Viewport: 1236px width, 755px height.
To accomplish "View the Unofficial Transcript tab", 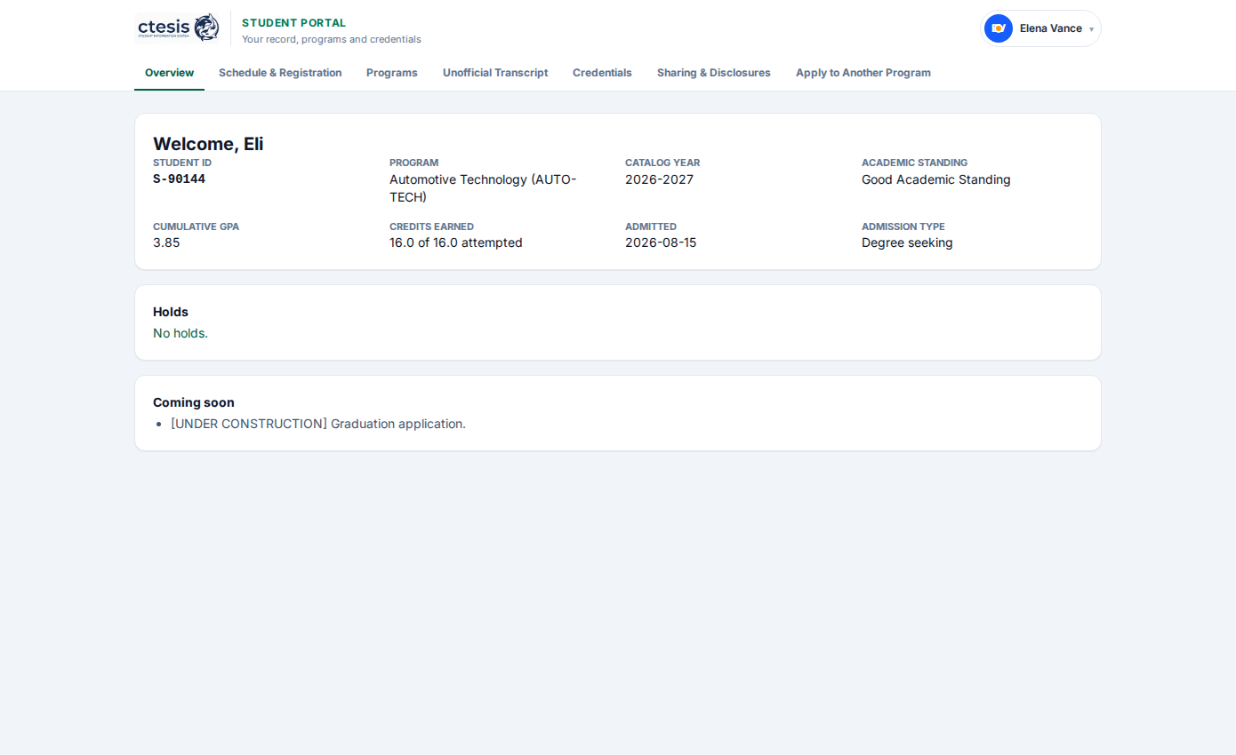I will coord(495,73).
